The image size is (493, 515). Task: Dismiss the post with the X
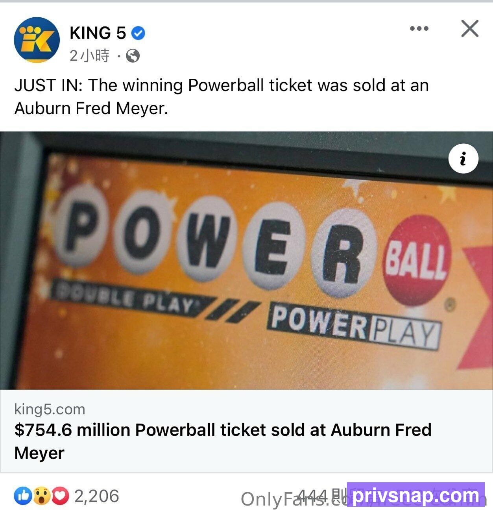(x=470, y=28)
